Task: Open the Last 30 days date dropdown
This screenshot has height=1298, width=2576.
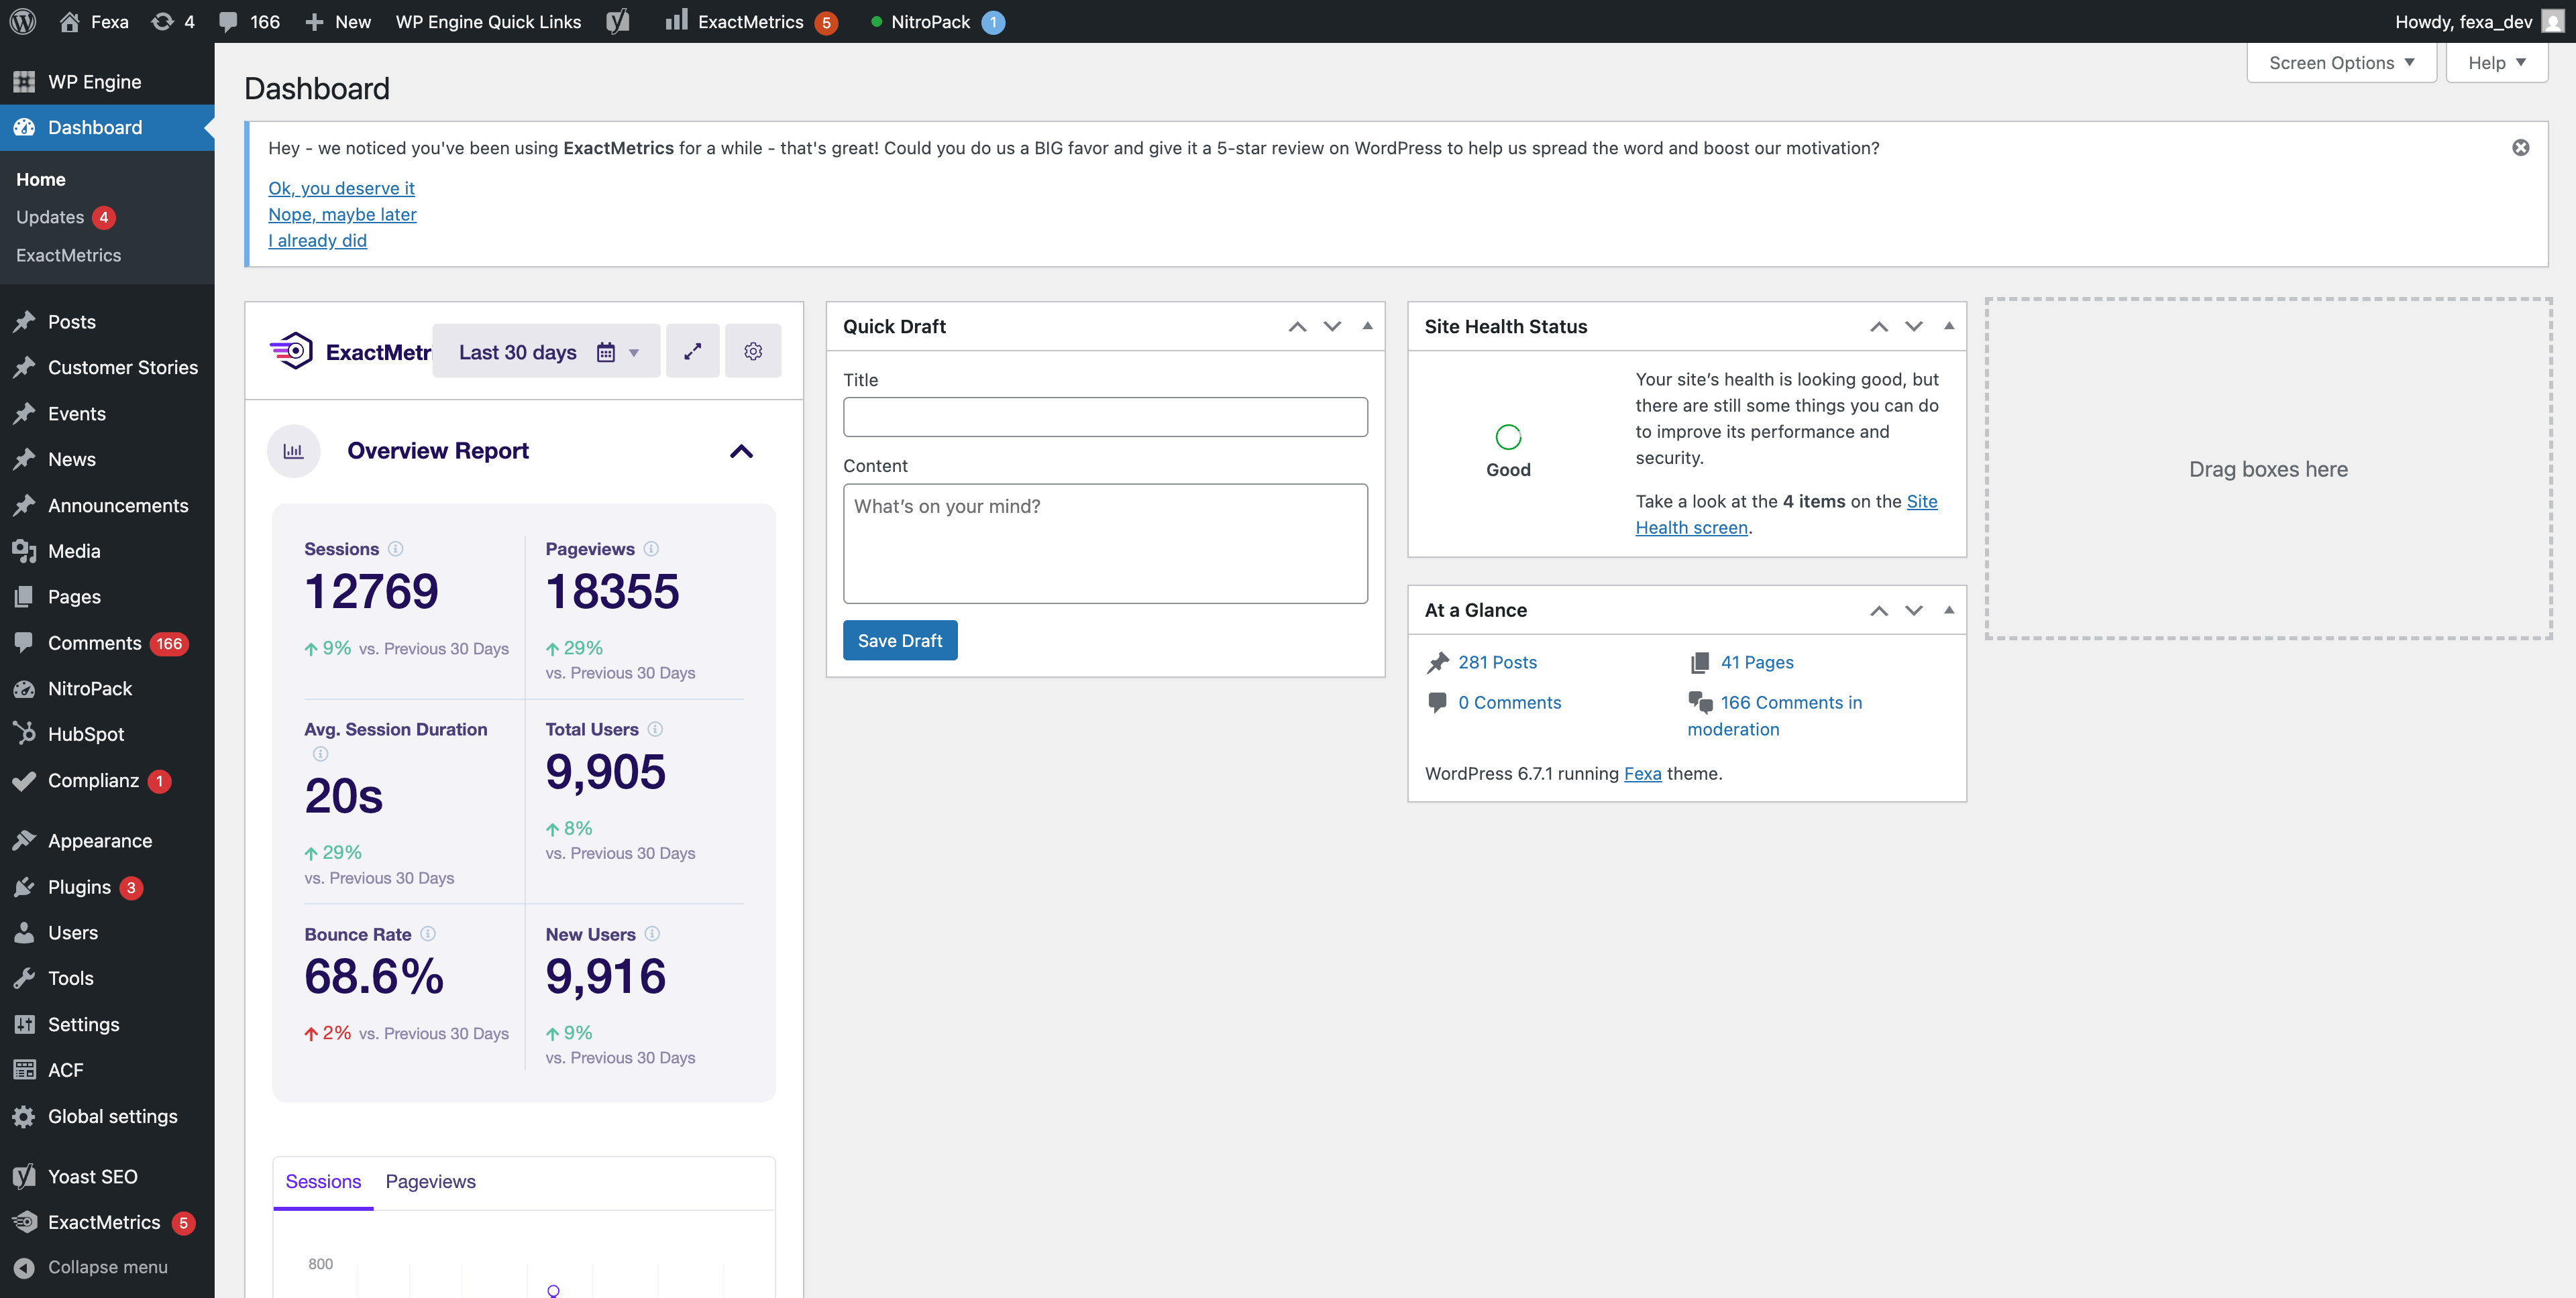Action: pos(546,352)
